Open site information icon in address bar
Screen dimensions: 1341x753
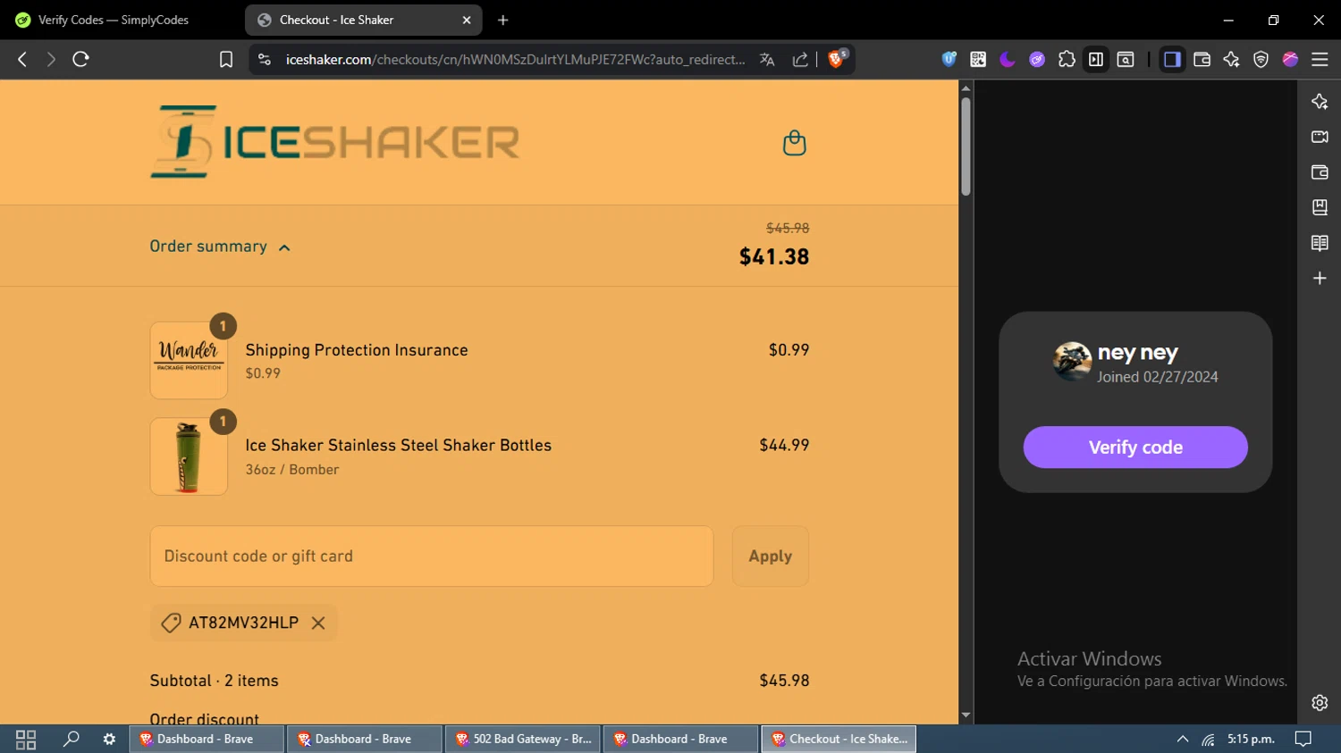pyautogui.click(x=264, y=59)
